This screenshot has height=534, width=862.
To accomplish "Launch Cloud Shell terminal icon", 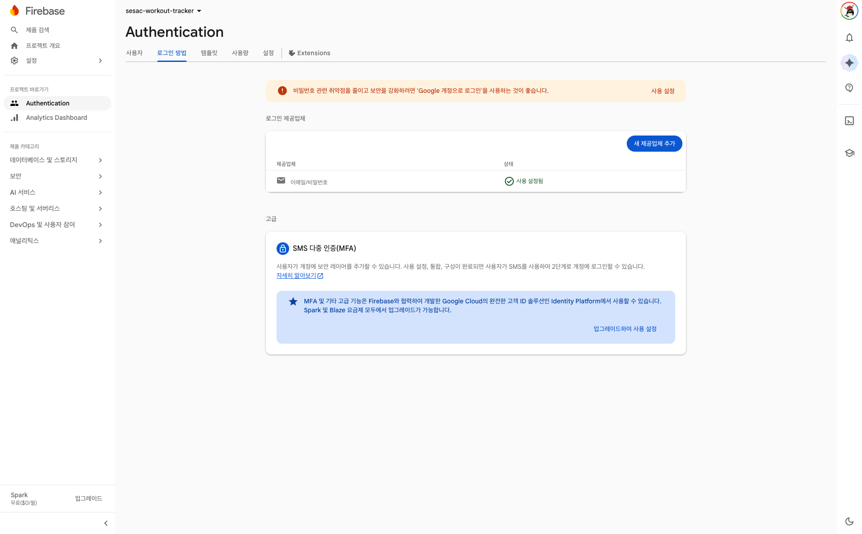I will click(x=849, y=121).
